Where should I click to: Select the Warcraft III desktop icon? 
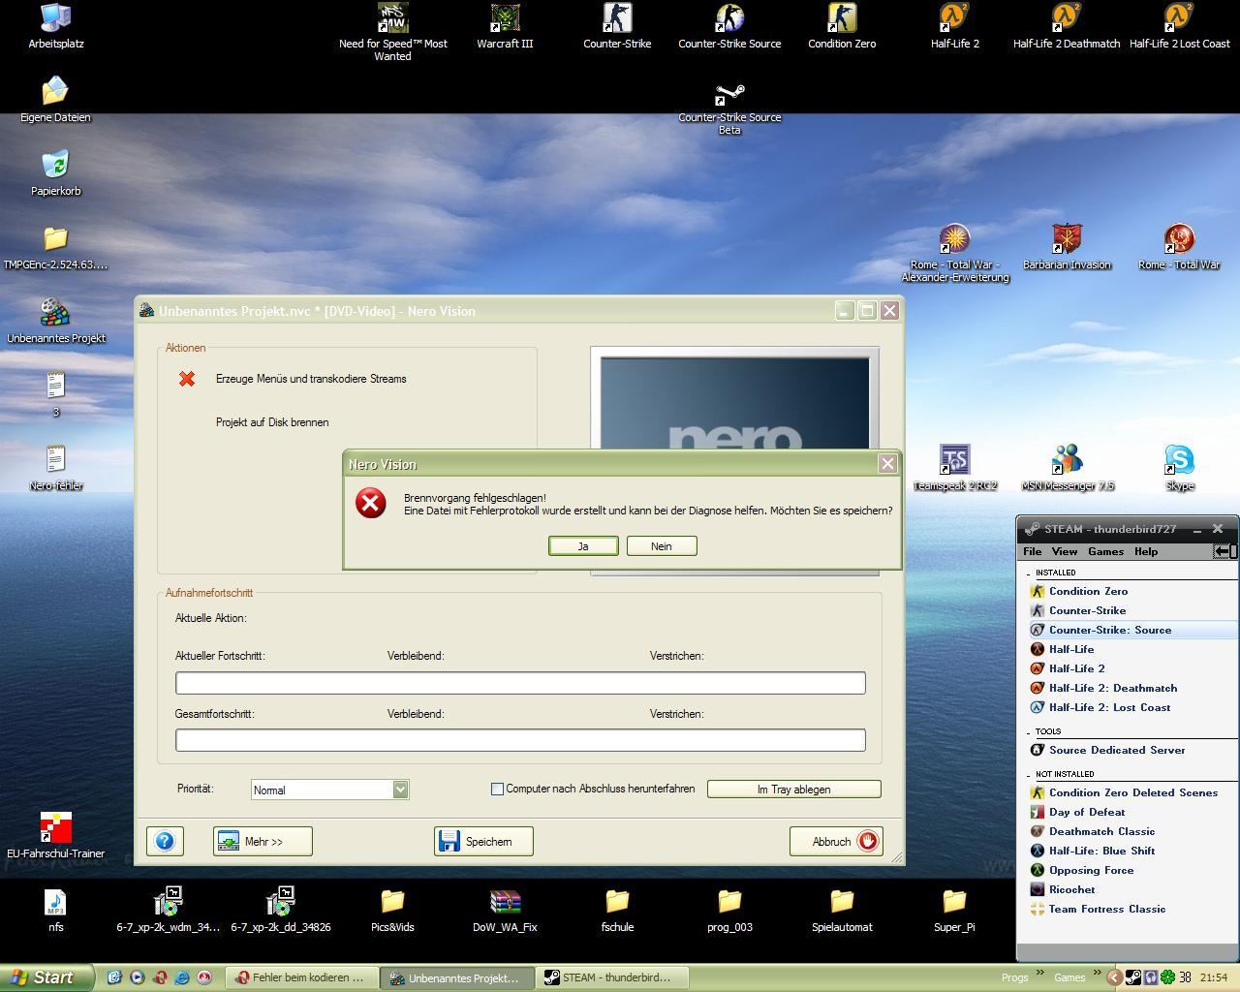(505, 17)
